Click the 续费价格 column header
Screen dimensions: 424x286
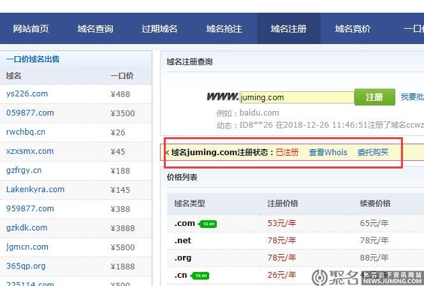375,204
